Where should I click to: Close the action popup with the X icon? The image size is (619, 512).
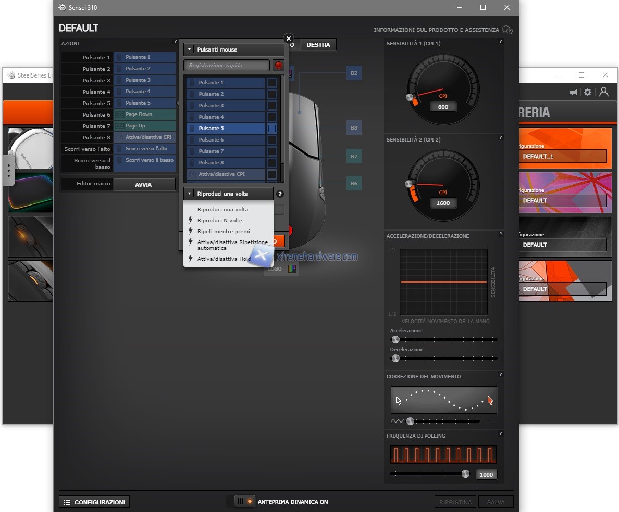[x=289, y=39]
